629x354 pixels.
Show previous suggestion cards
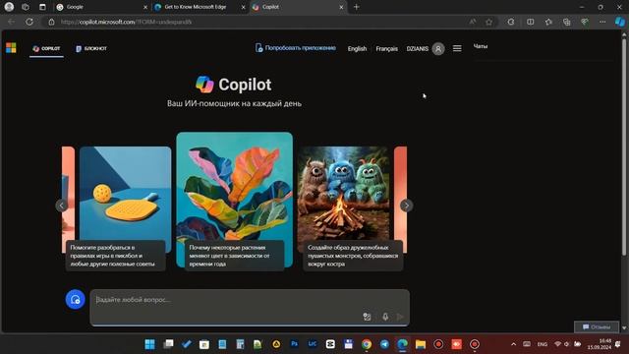click(x=61, y=206)
